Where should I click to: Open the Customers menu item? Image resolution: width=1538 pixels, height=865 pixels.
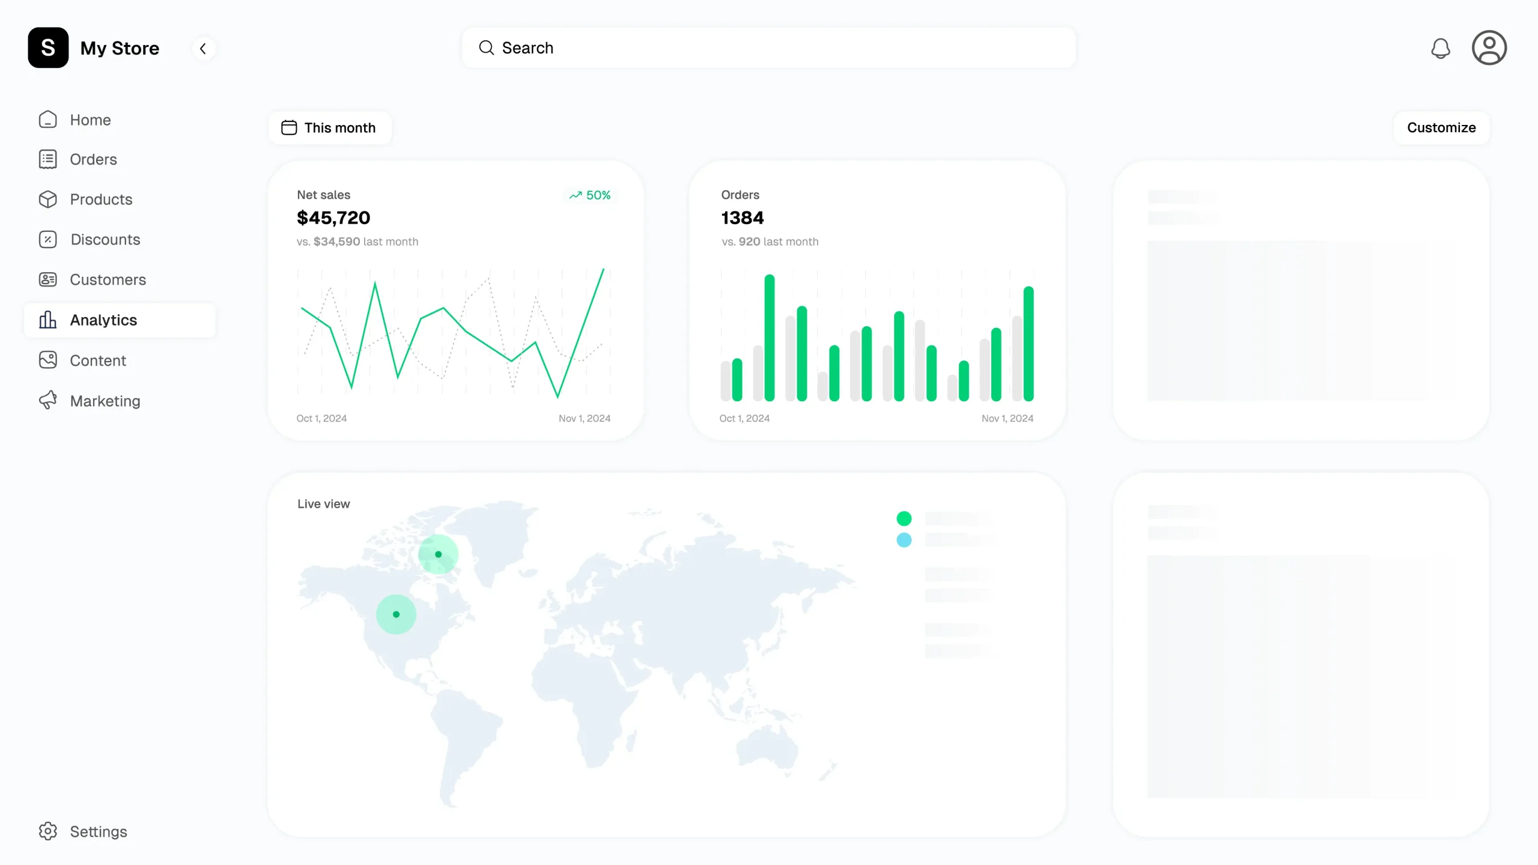108,280
